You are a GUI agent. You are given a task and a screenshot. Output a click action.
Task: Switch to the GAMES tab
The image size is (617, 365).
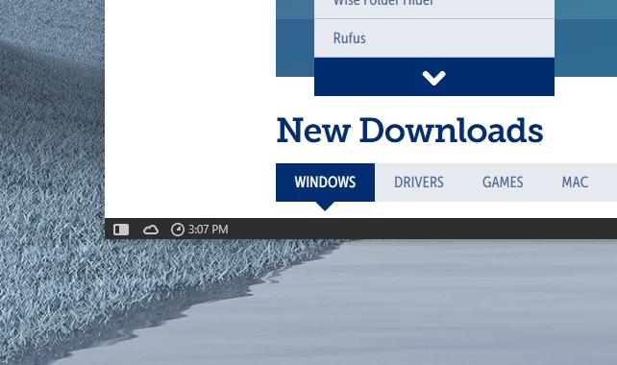pyautogui.click(x=503, y=182)
